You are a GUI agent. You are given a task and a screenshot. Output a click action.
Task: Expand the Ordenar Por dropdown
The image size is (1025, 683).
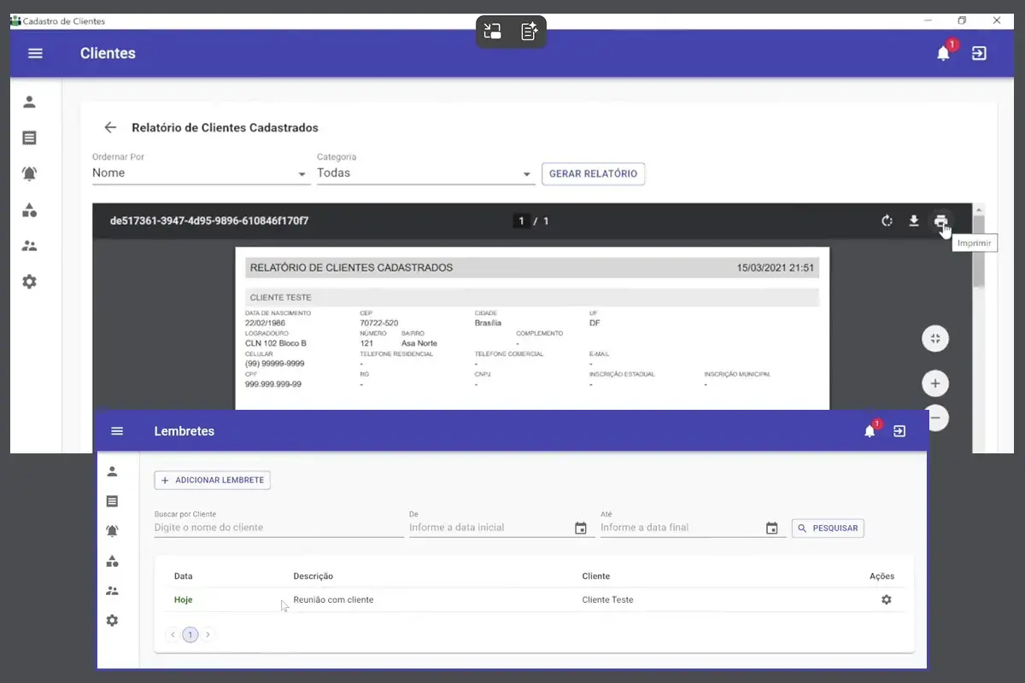click(201, 173)
